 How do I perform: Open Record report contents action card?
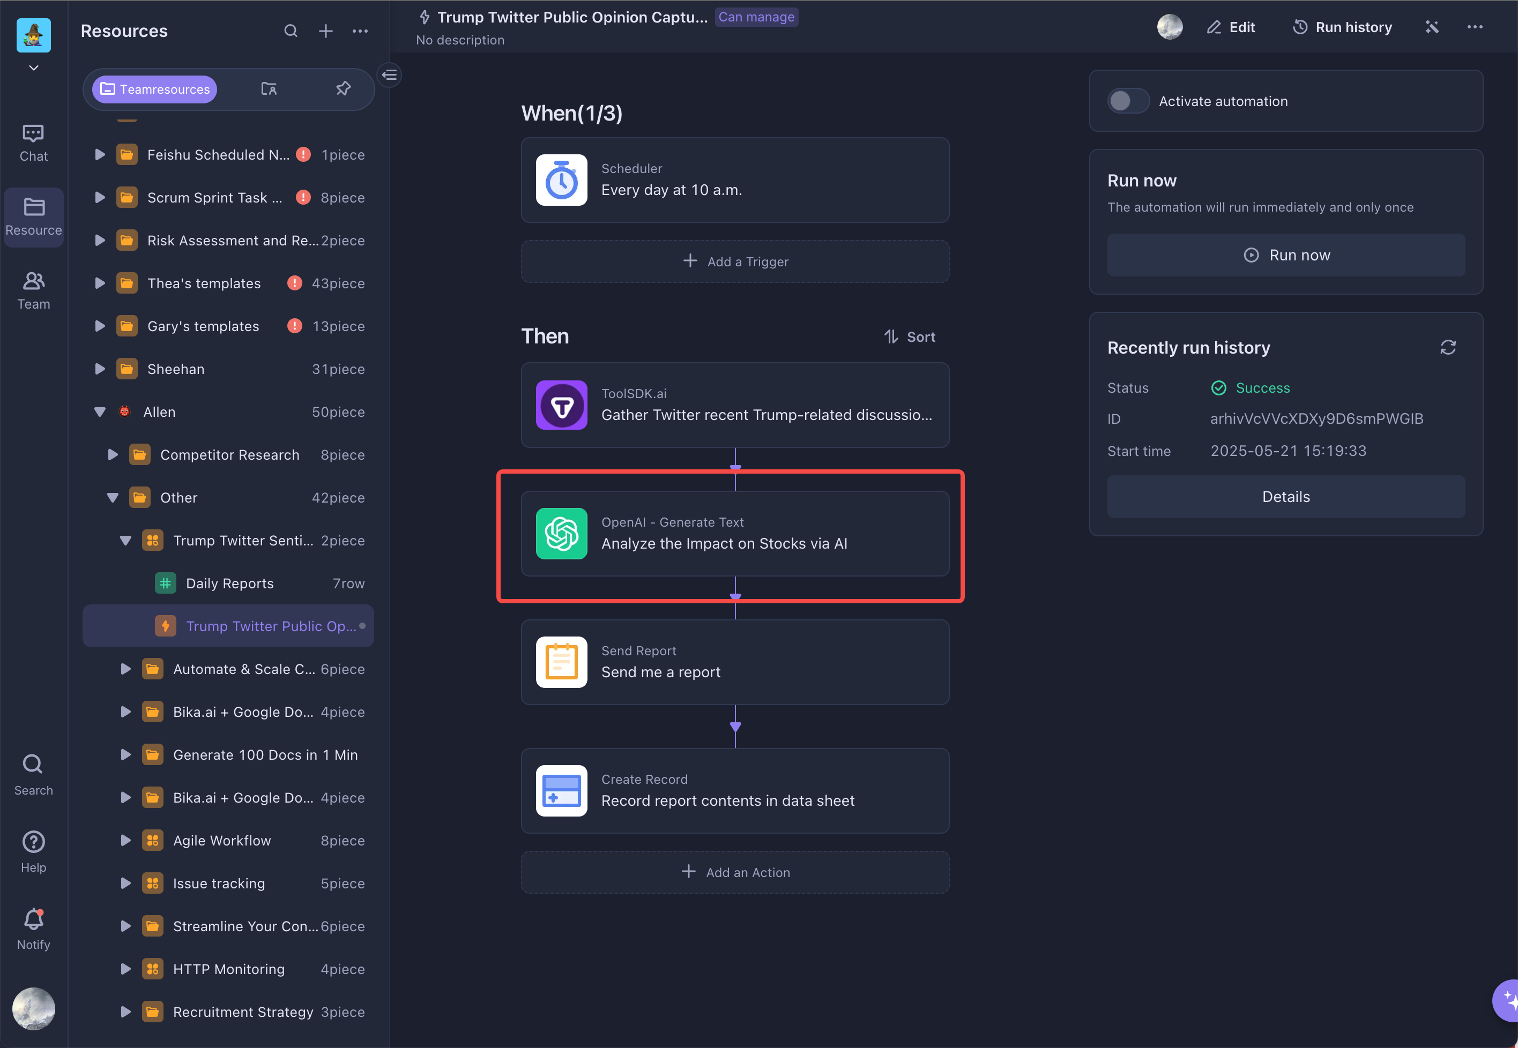tap(734, 791)
